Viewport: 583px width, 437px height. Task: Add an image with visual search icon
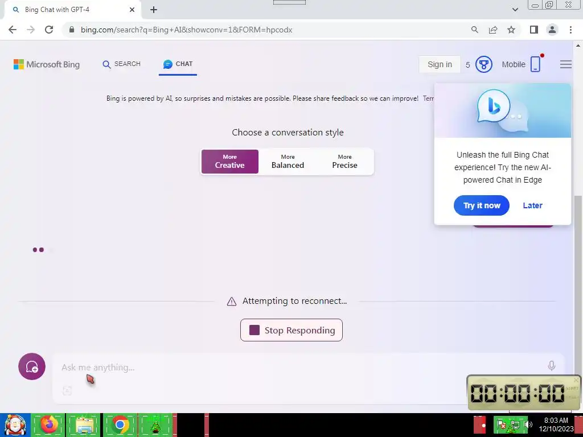67,391
